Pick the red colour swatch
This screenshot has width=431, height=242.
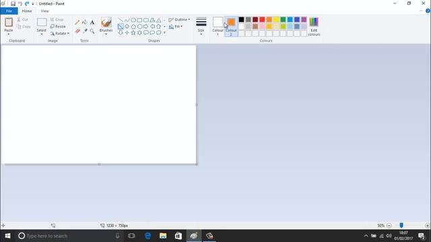pyautogui.click(x=262, y=19)
